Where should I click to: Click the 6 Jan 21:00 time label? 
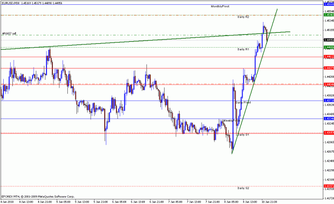(x=157, y=202)
